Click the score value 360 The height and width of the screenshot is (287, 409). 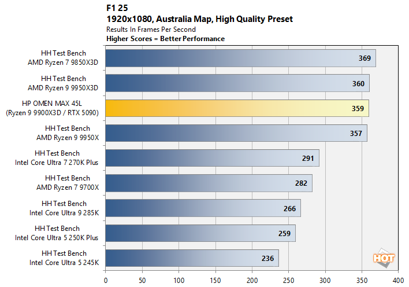click(358, 84)
